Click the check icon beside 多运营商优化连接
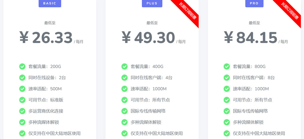The image size is (304, 139). point(22,111)
